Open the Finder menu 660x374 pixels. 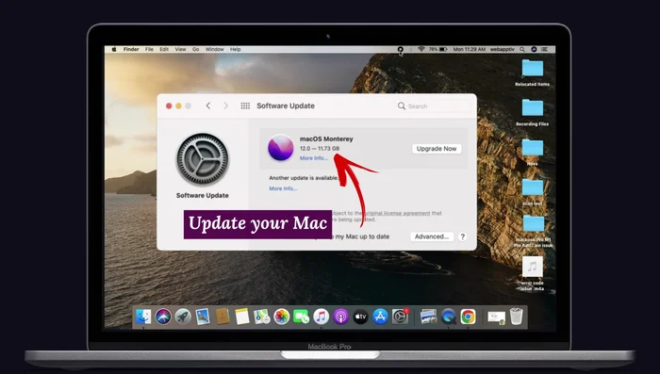131,49
